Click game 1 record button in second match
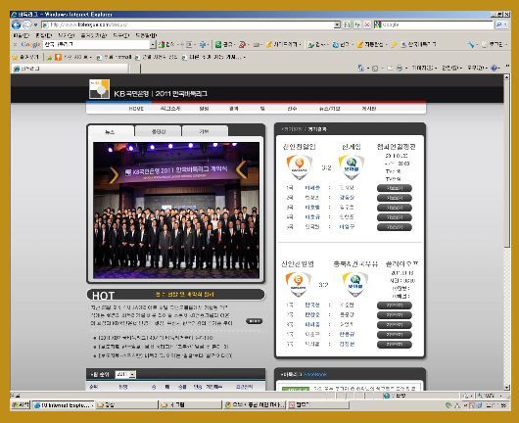 (395, 305)
